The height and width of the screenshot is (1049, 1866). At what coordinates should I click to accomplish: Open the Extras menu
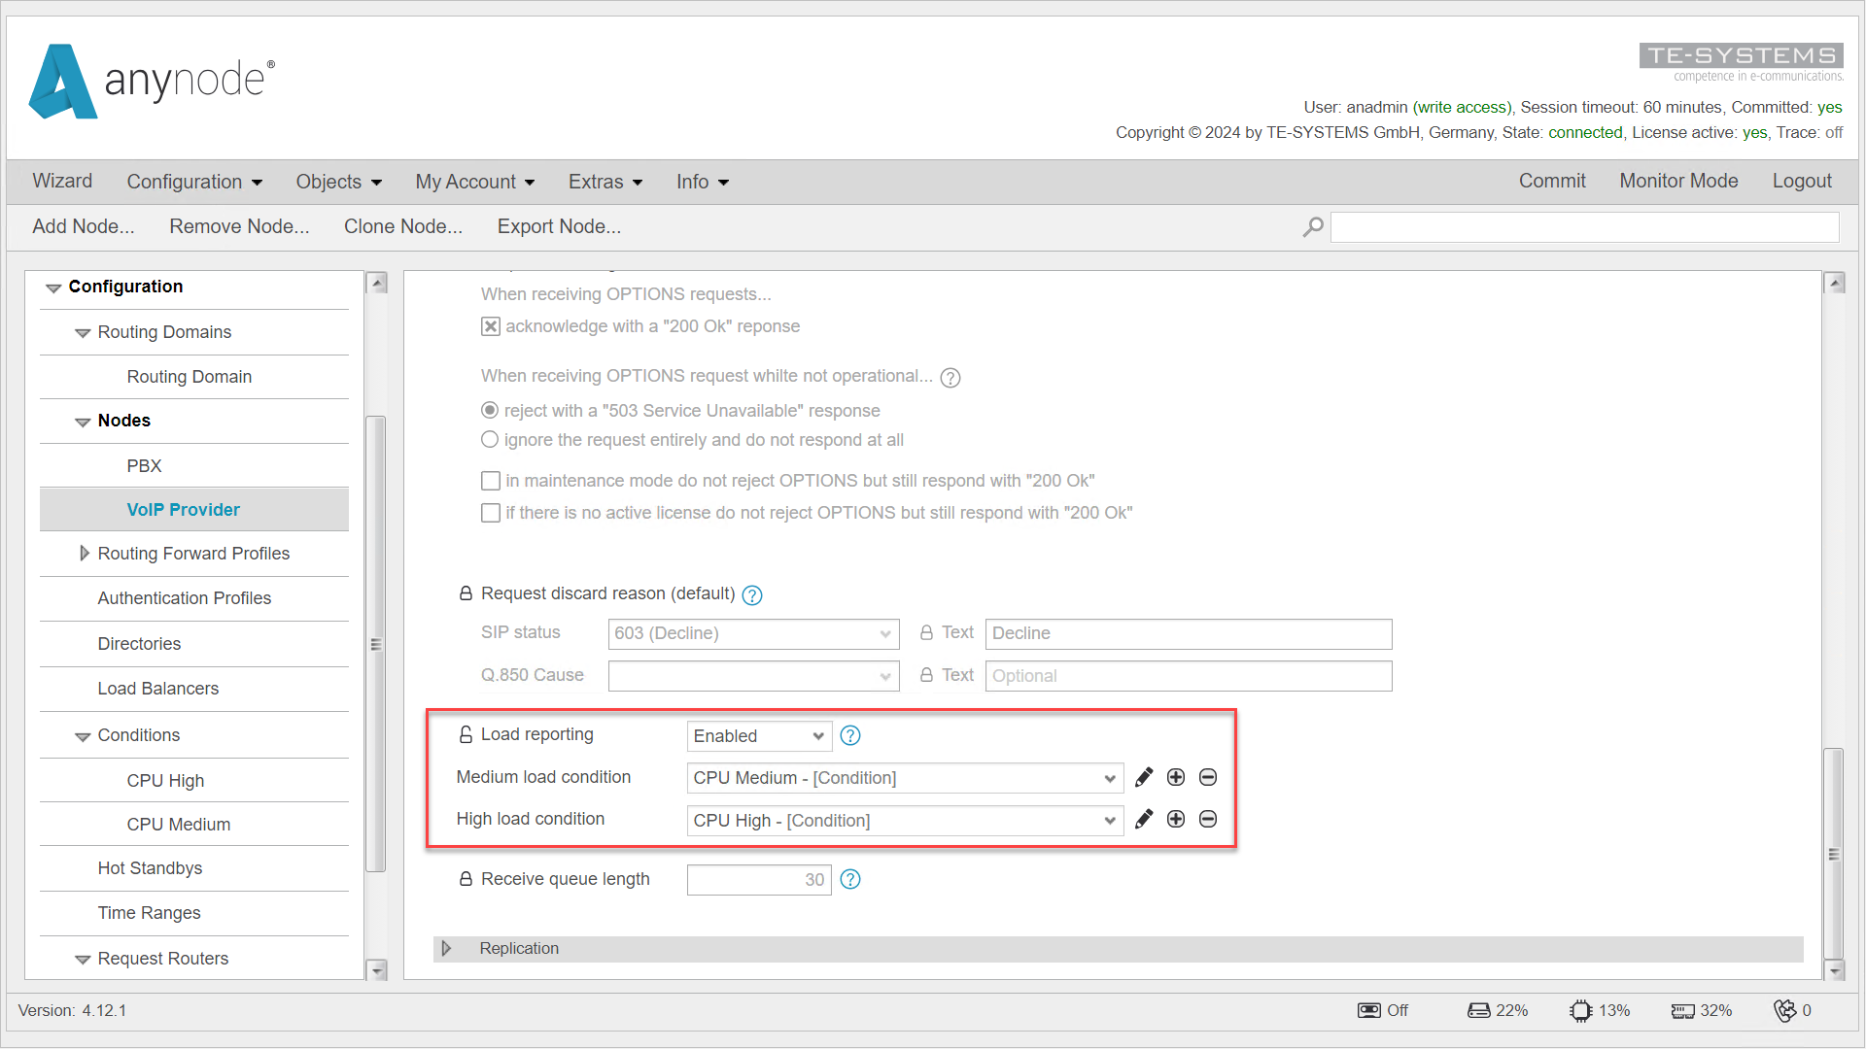coord(605,182)
